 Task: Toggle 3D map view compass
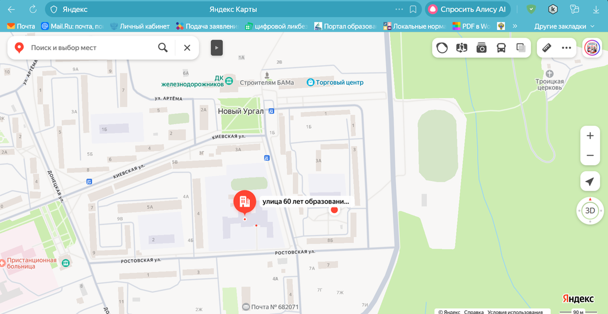click(590, 210)
